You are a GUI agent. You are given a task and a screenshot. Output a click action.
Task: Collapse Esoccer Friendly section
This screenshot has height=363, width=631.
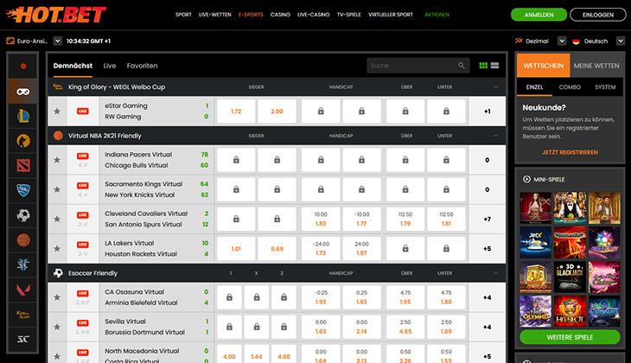pyautogui.click(x=495, y=273)
